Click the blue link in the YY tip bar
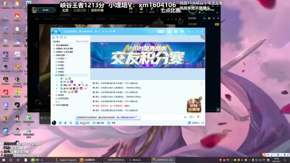The height and width of the screenshot is (163, 290). coord(128,117)
